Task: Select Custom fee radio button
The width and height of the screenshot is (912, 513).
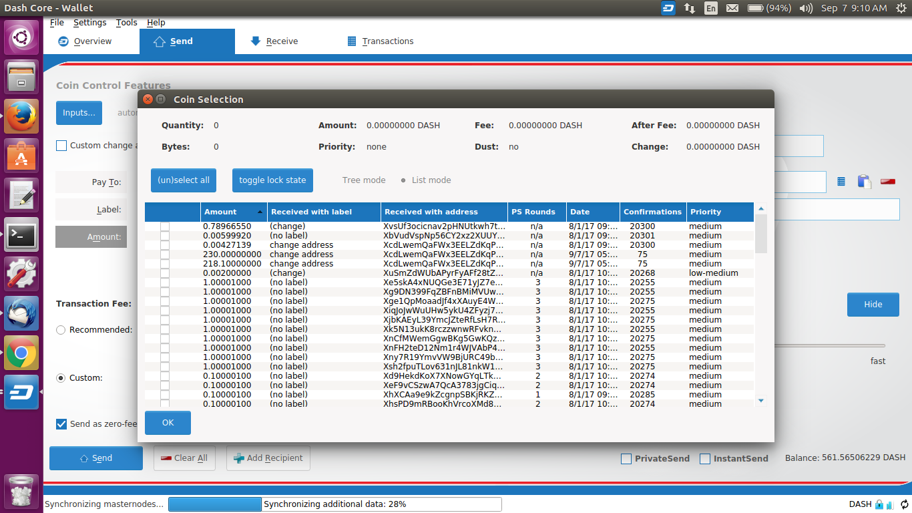Action: [x=61, y=378]
